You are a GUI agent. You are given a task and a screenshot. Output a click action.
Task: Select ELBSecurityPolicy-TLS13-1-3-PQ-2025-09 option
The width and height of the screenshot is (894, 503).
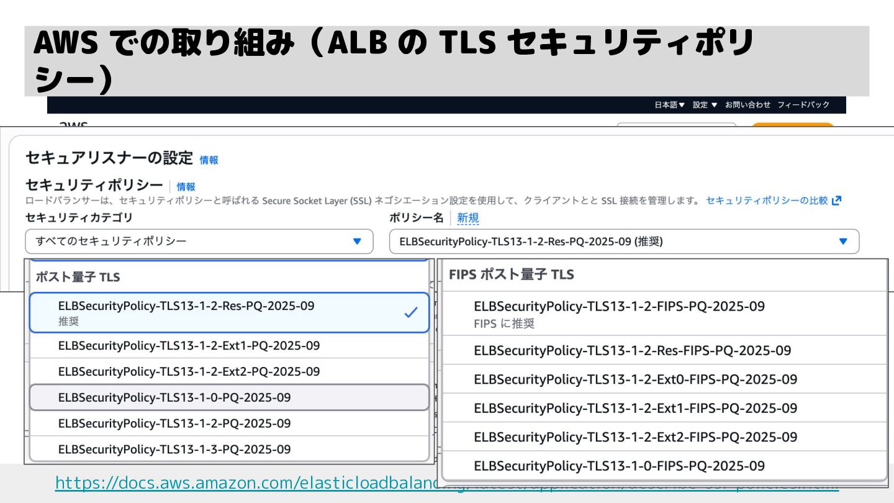(x=229, y=449)
